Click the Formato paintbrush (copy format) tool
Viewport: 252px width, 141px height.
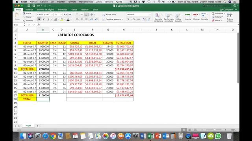click(x=28, y=21)
